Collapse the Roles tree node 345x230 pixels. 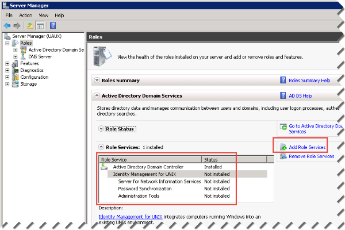click(7, 43)
